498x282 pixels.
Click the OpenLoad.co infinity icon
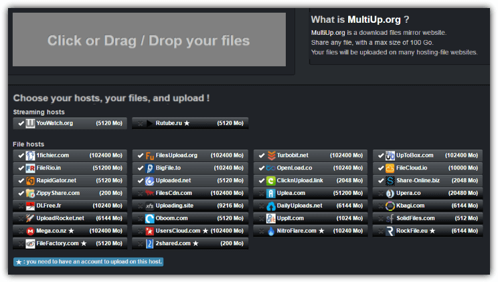click(271, 168)
